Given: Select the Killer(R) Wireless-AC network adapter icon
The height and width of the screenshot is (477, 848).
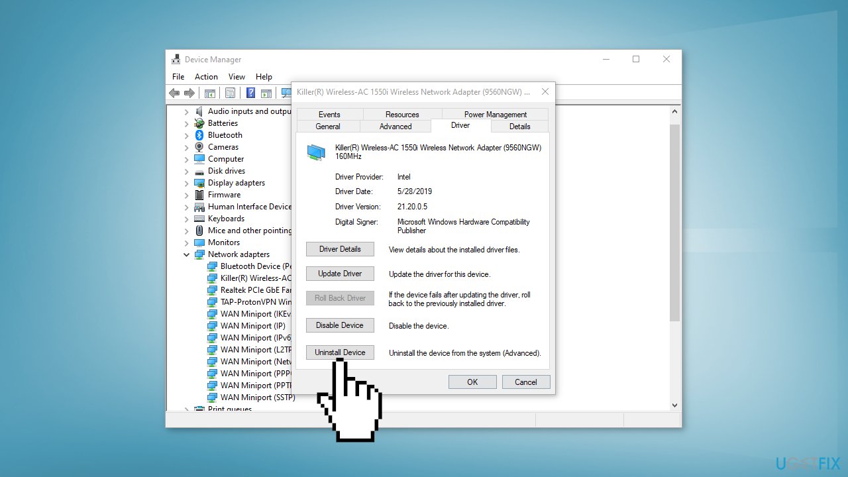Looking at the screenshot, I should point(212,278).
